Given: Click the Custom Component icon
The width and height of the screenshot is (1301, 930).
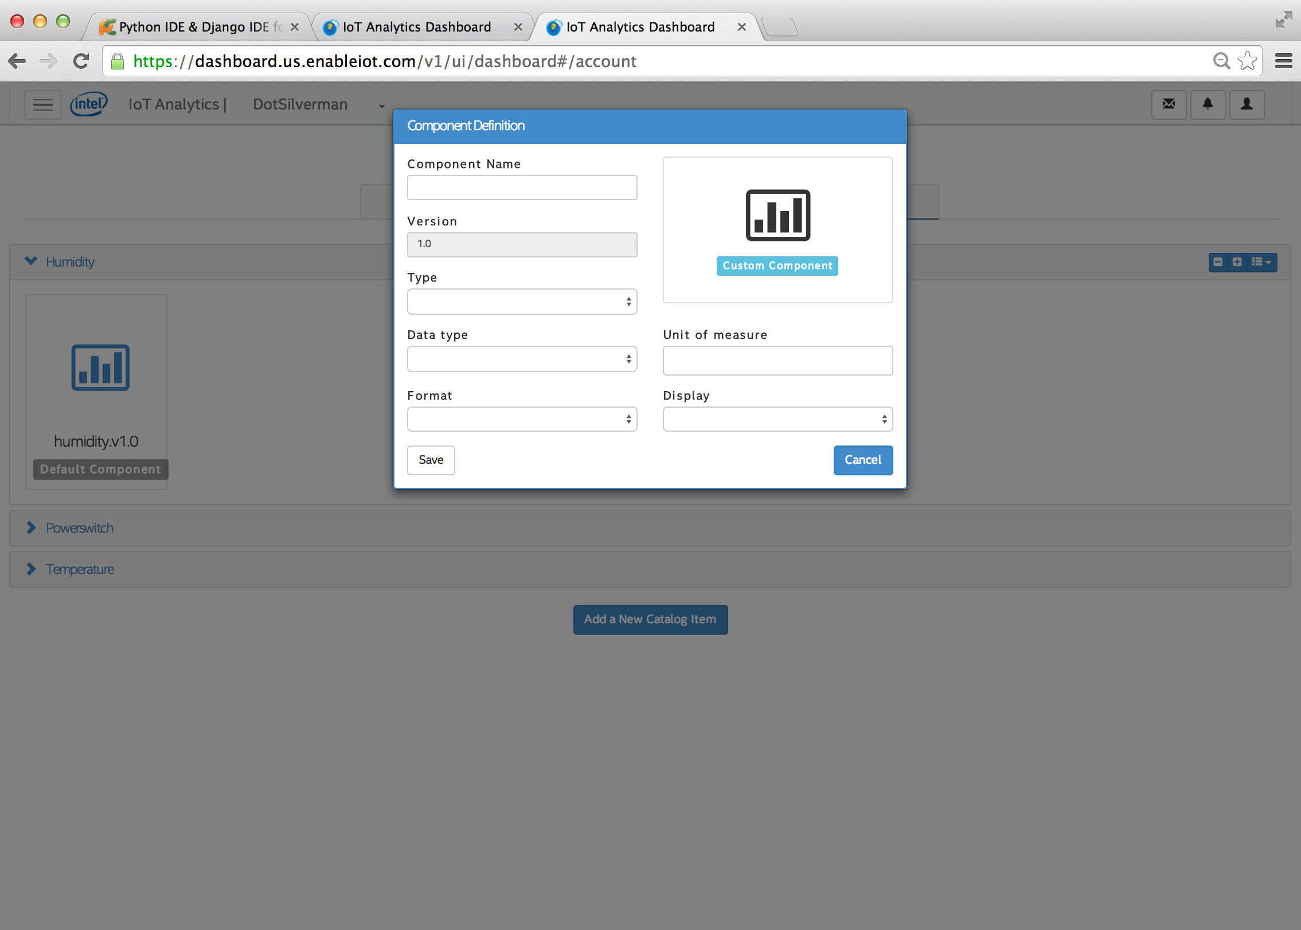Looking at the screenshot, I should coord(777,213).
